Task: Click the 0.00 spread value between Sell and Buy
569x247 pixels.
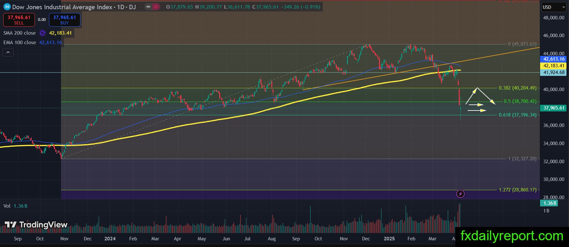Action: click(x=42, y=20)
